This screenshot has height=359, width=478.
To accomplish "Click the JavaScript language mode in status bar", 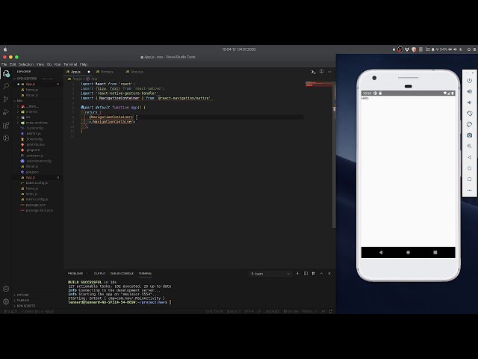I will (272, 311).
